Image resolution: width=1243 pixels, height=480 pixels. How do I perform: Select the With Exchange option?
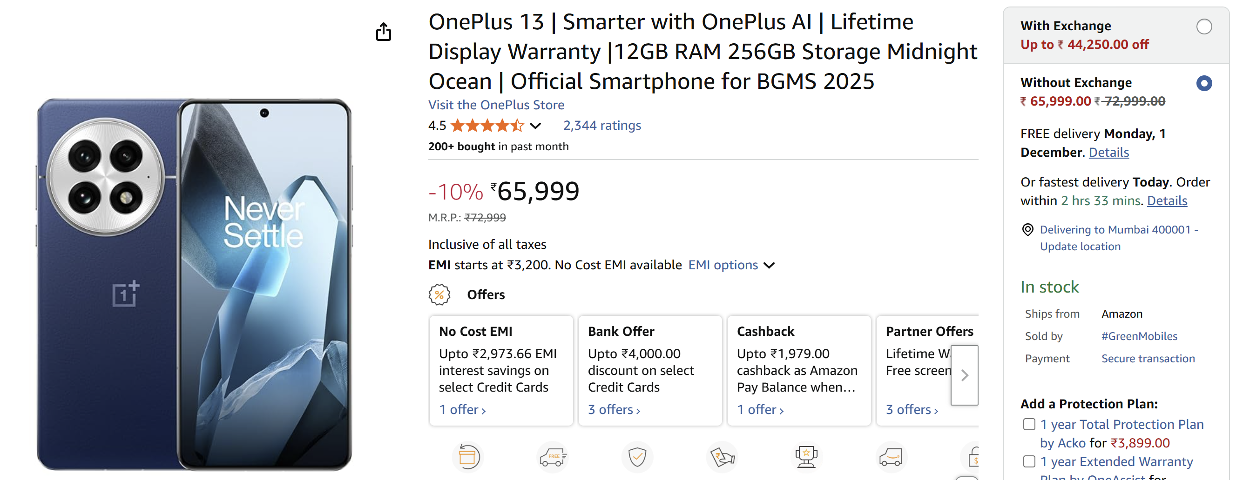point(1205,27)
